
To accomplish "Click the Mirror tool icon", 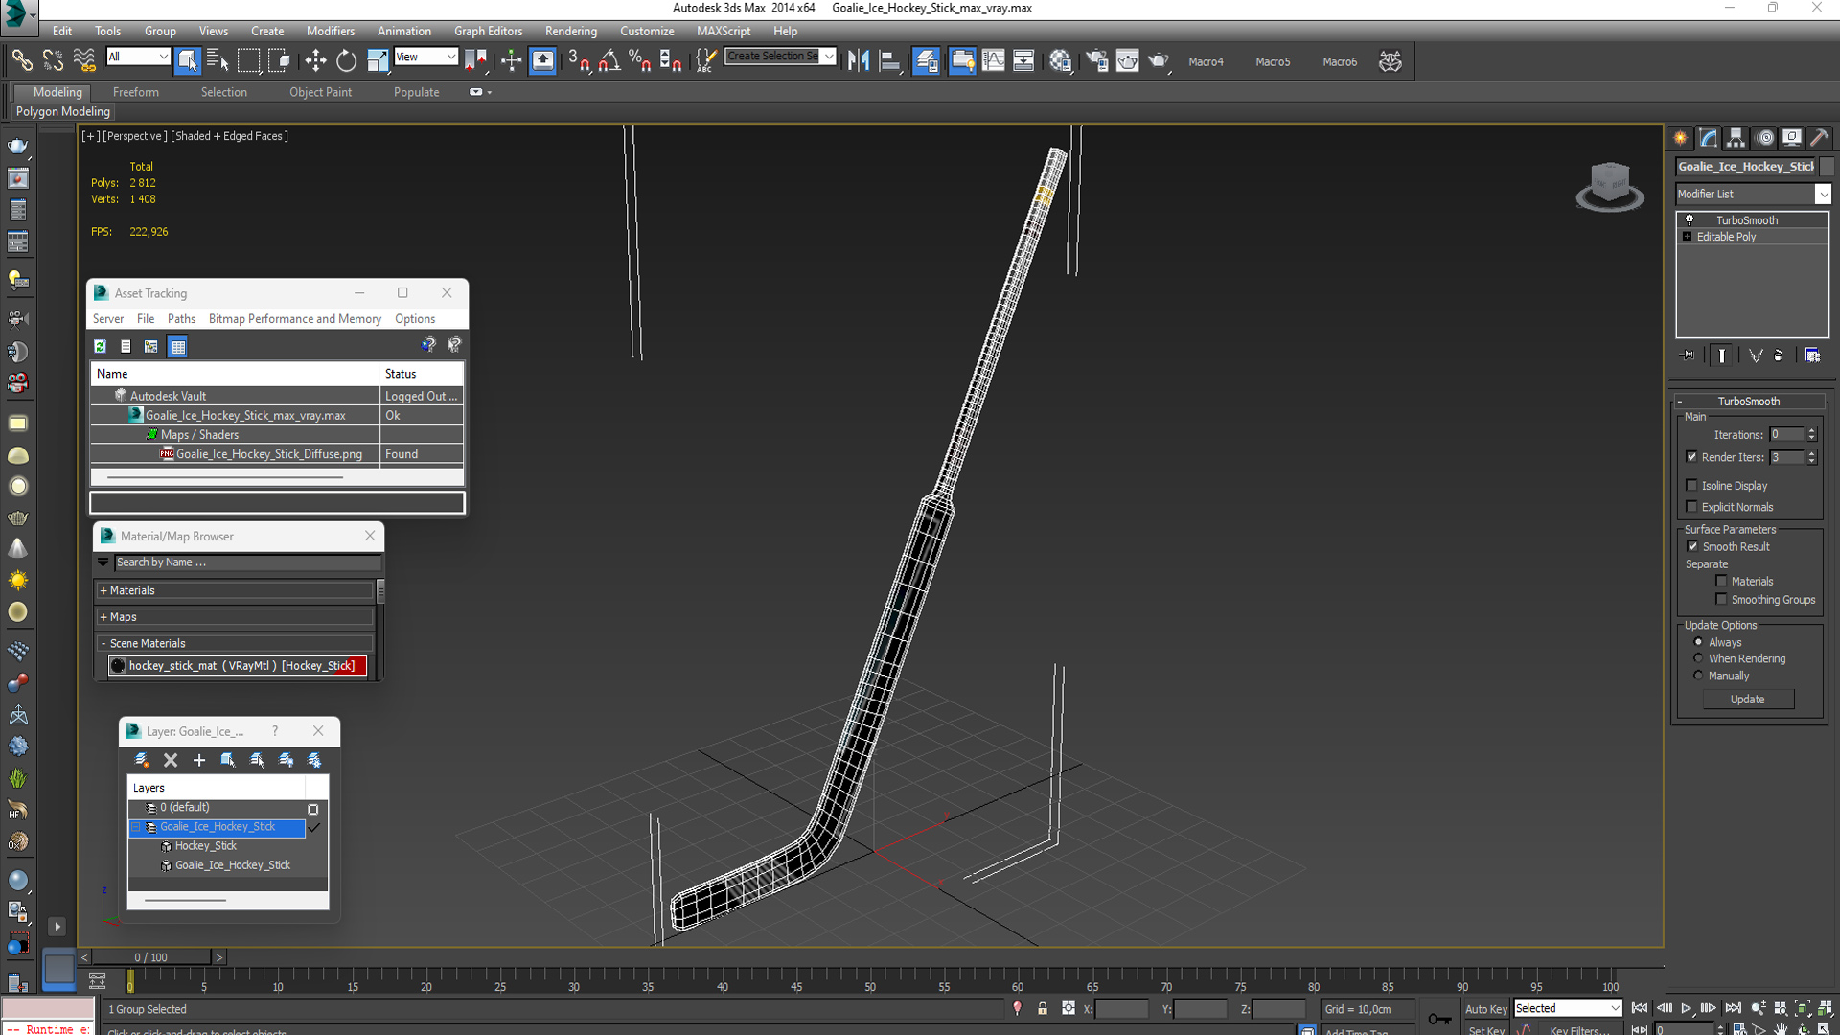I will click(x=858, y=61).
